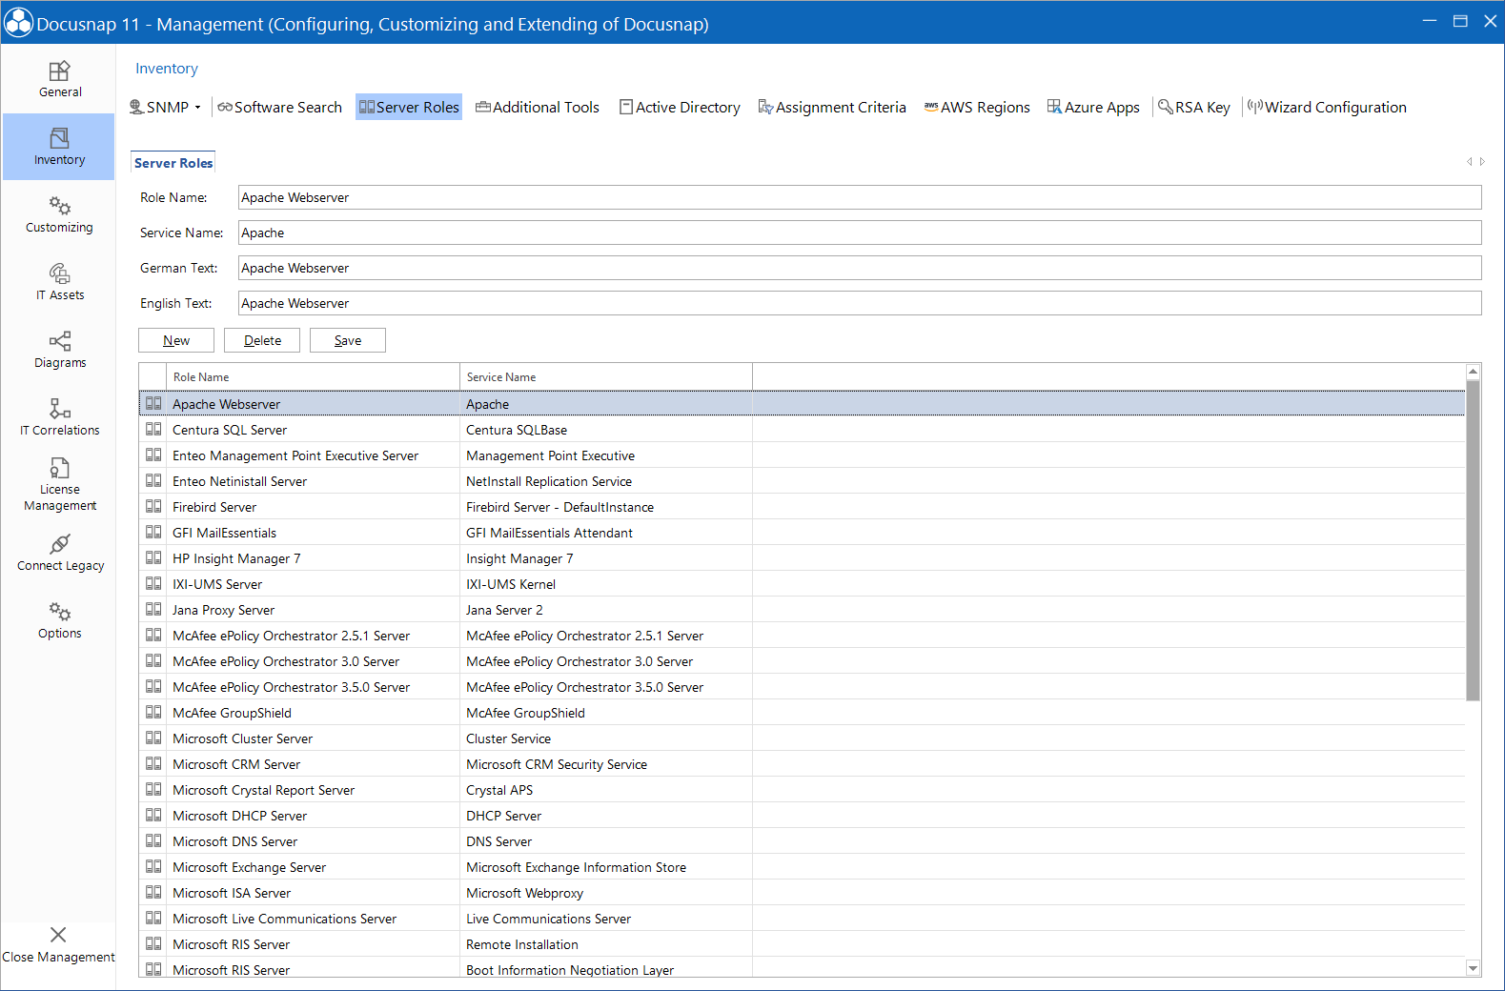1505x991 pixels.
Task: Open the Connect Legacy plug icon
Action: 59,544
